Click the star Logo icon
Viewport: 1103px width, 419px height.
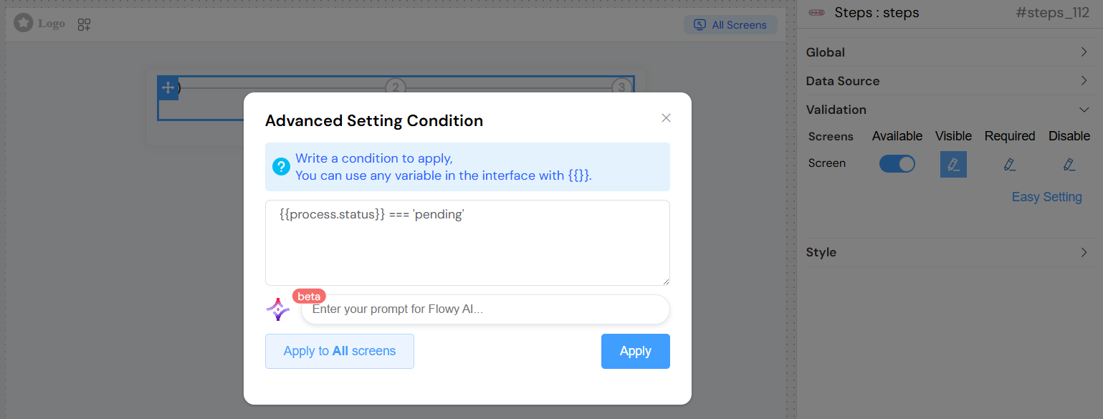pyautogui.click(x=22, y=23)
